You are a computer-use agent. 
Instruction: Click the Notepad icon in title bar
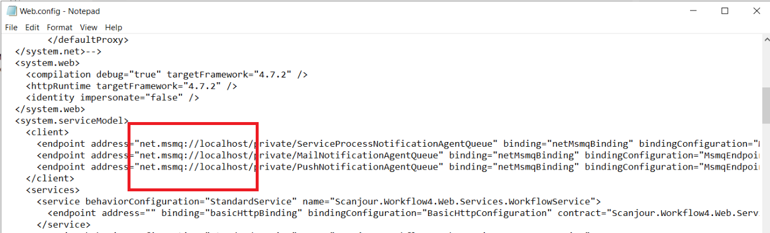pos(11,11)
